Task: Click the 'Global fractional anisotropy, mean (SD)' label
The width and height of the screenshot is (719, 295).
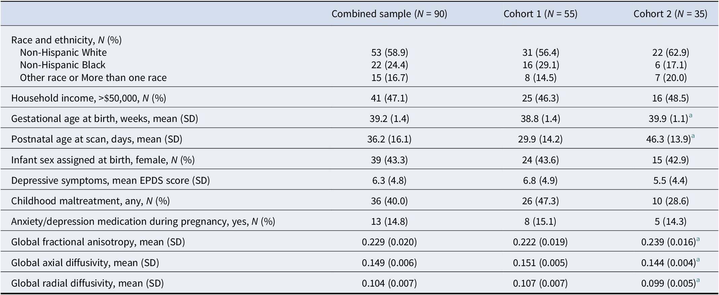Action: click(x=98, y=242)
